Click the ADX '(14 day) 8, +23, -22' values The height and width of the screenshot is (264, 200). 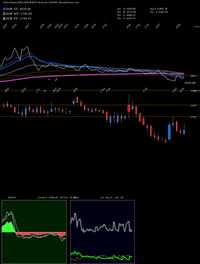[x=112, y=198]
